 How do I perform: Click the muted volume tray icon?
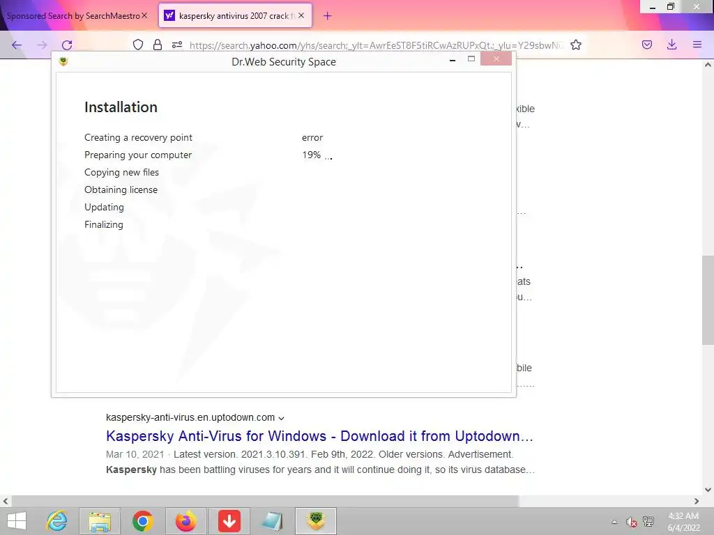[631, 521]
